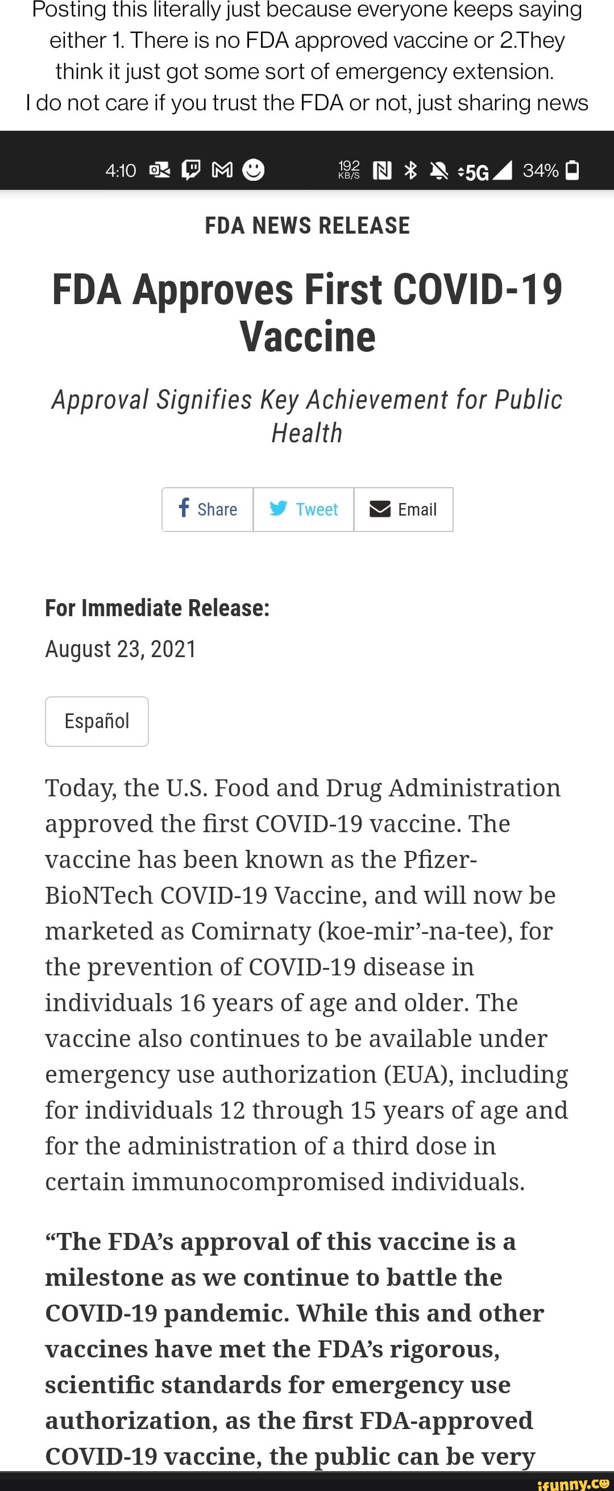Tap the Gmail notification icon

[222, 170]
